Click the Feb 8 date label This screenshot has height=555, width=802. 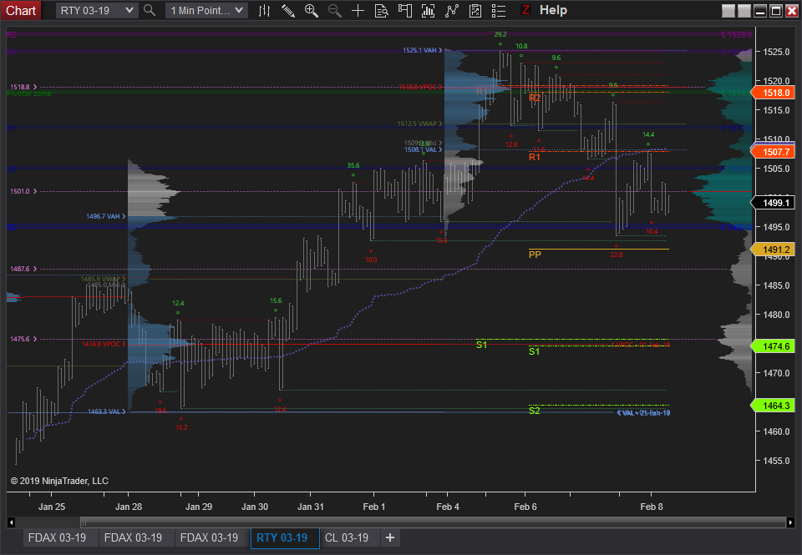651,507
